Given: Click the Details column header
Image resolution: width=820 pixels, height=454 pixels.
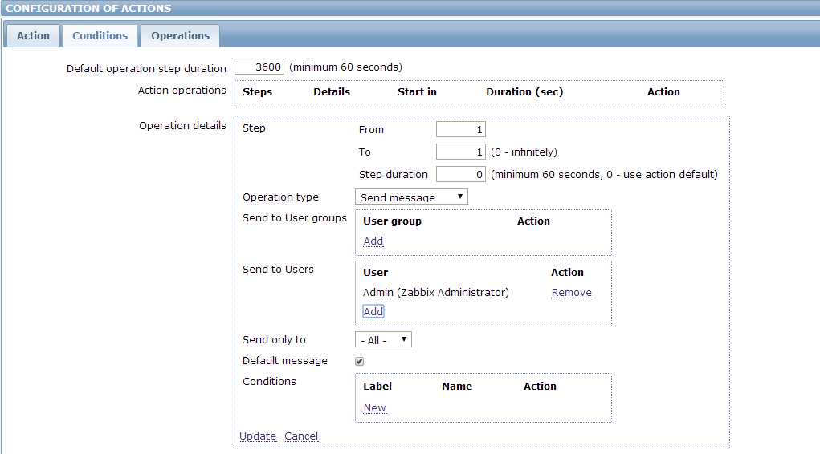Looking at the screenshot, I should (332, 92).
